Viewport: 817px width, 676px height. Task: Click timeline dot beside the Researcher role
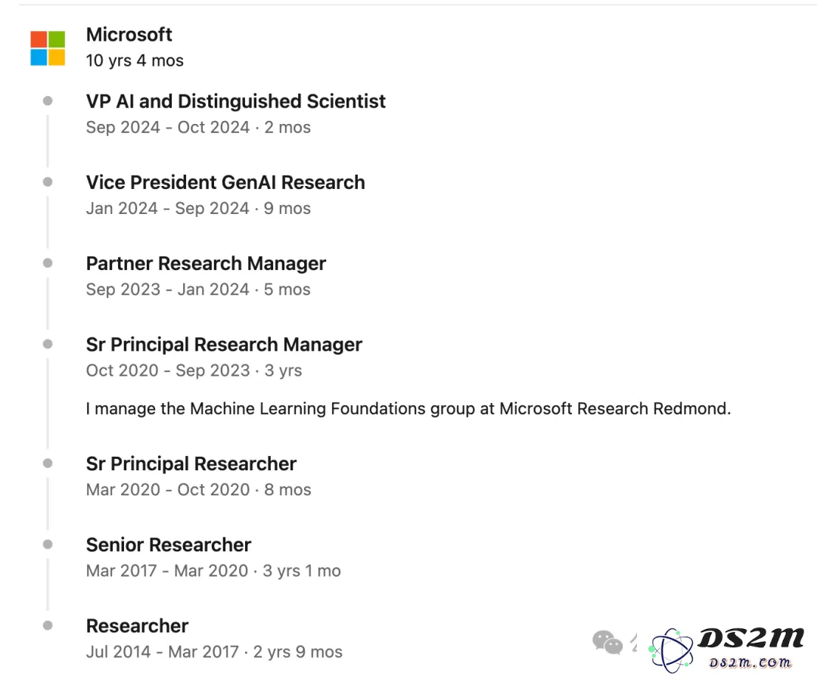click(48, 625)
